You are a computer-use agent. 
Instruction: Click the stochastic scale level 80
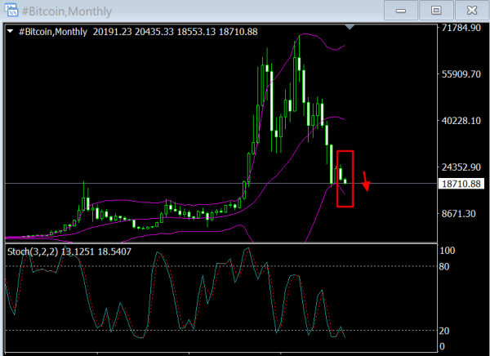click(444, 267)
